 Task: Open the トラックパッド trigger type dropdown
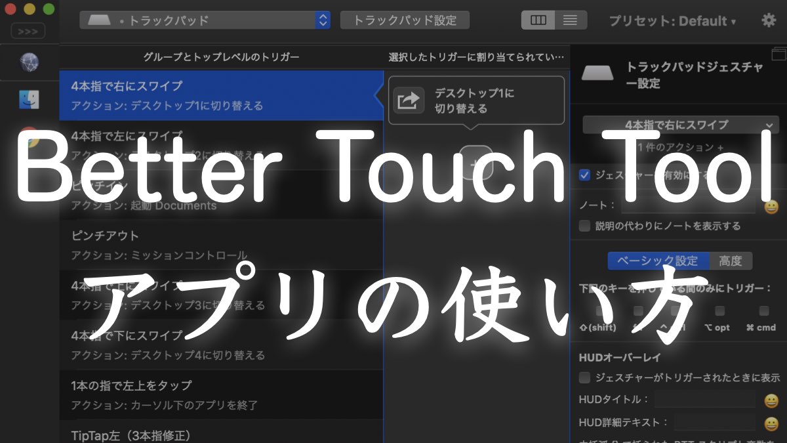[205, 20]
